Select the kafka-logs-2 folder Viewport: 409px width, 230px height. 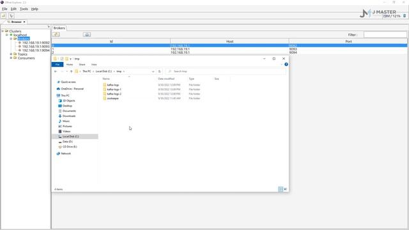click(x=114, y=94)
